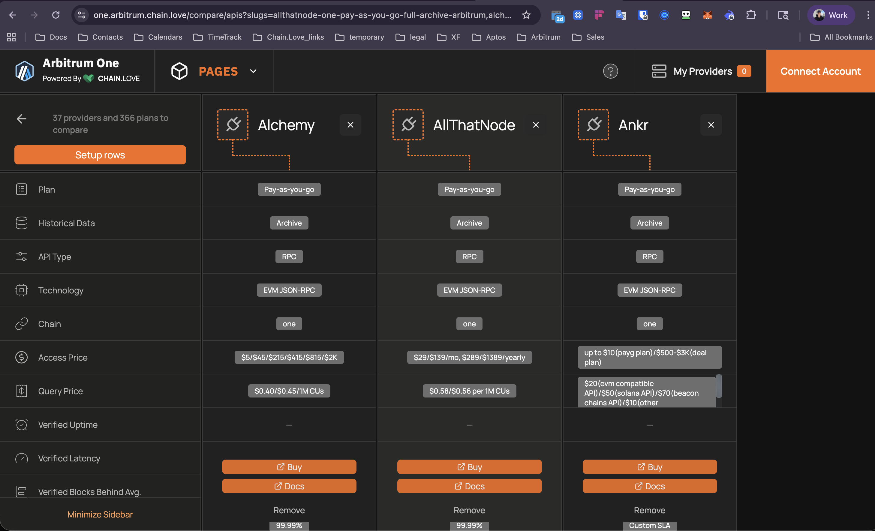Click the Minimize Sidebar link

coord(100,514)
